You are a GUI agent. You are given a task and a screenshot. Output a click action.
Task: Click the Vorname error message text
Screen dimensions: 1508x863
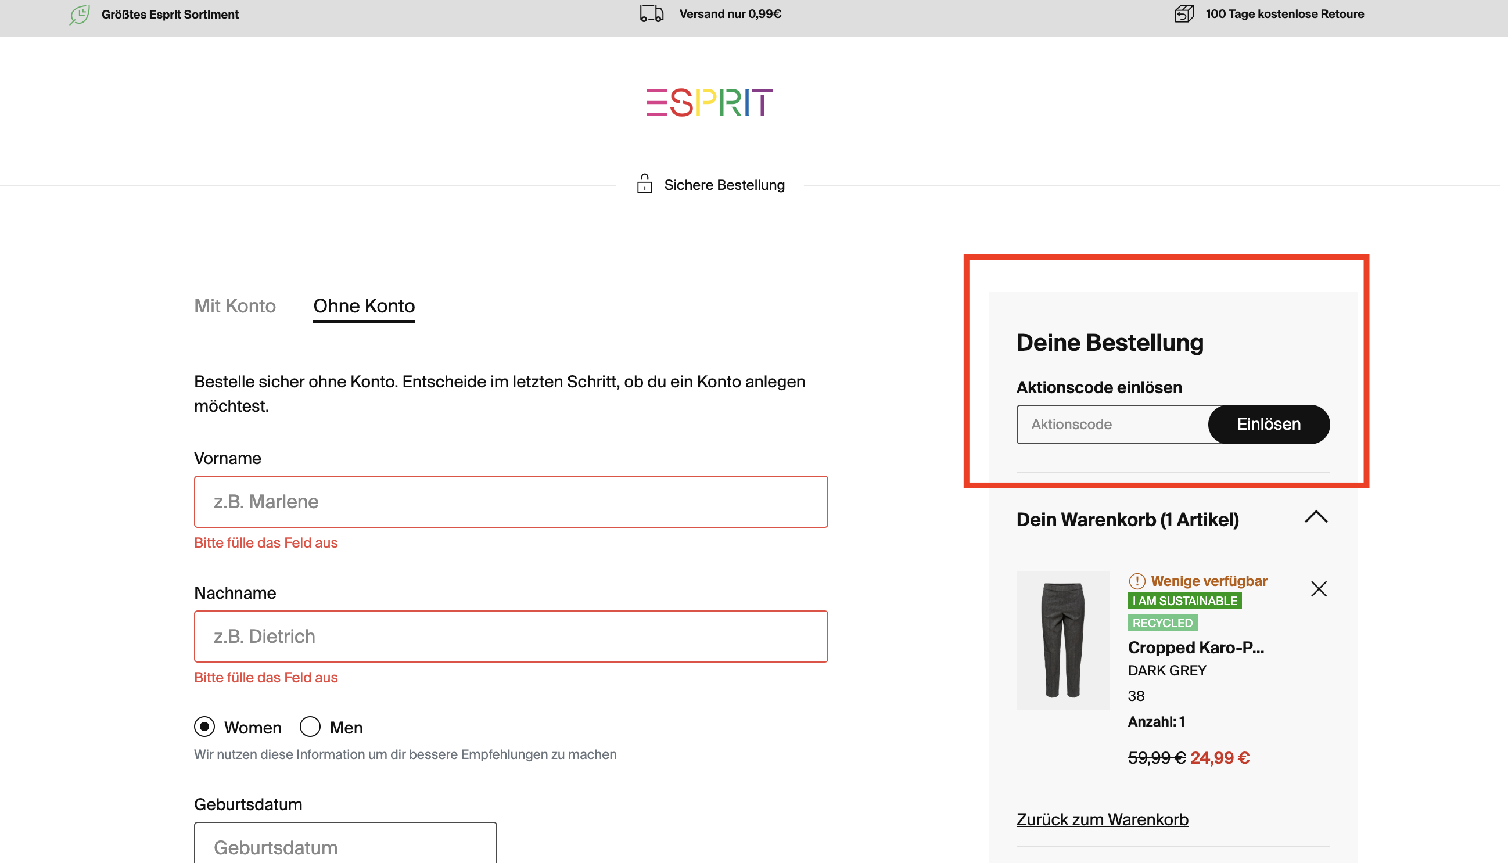coord(265,543)
